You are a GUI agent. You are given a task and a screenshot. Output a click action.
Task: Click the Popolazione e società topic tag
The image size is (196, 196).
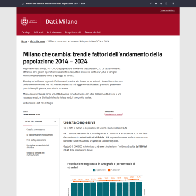click(113, 114)
